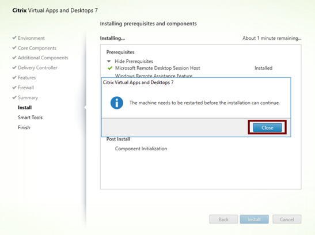This screenshot has width=315, height=235.
Task: Click the blue information icon in the dialog
Action: [x=117, y=103]
